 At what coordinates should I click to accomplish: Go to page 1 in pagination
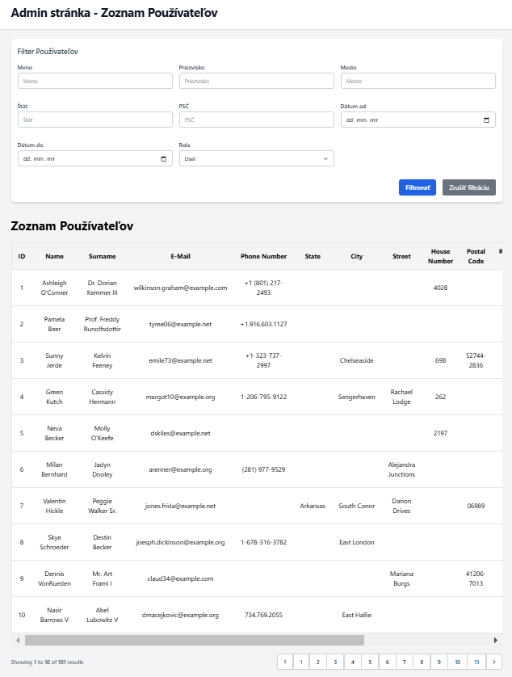pos(301,662)
